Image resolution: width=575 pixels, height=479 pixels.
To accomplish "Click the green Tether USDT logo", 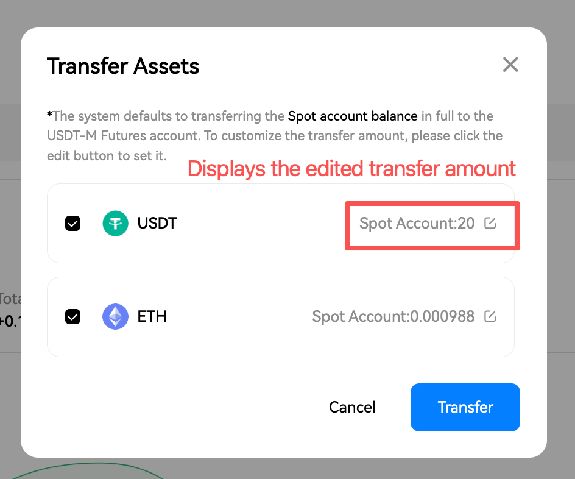I will 115,223.
